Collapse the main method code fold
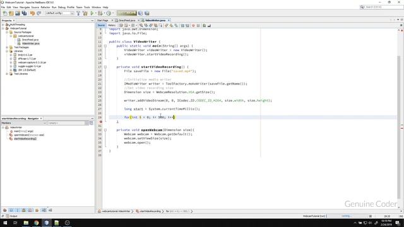The image size is (404, 227). (105, 46)
